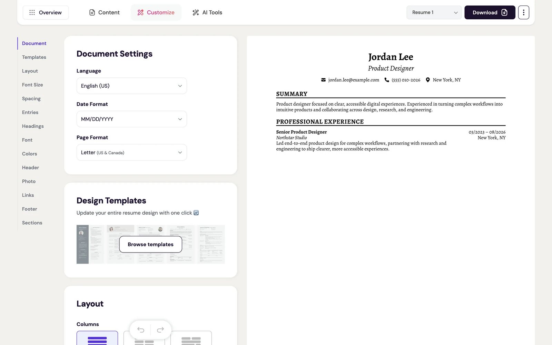Click the PROFESSIONAL EXPERIENCE heading

pos(320,122)
